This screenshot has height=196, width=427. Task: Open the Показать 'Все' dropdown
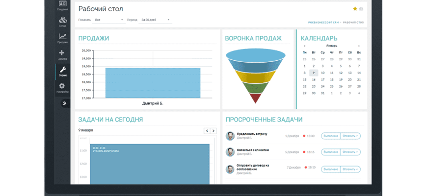tap(109, 20)
